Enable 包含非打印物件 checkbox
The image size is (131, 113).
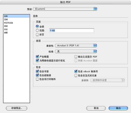[x=37, y=79]
